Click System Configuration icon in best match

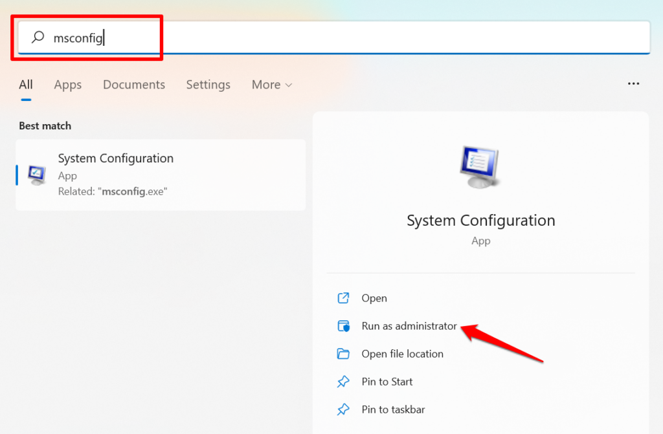tap(37, 175)
